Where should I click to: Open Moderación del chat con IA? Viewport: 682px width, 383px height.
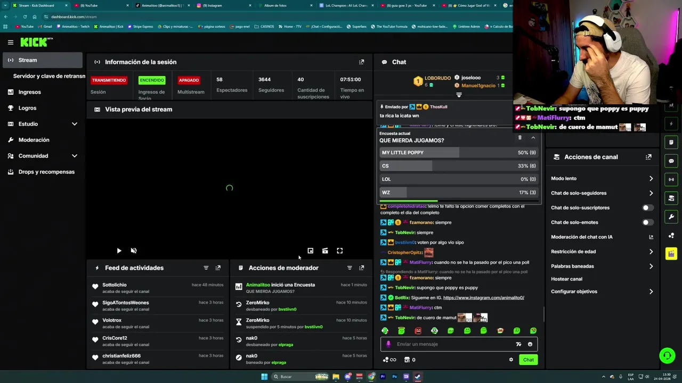[602, 237]
